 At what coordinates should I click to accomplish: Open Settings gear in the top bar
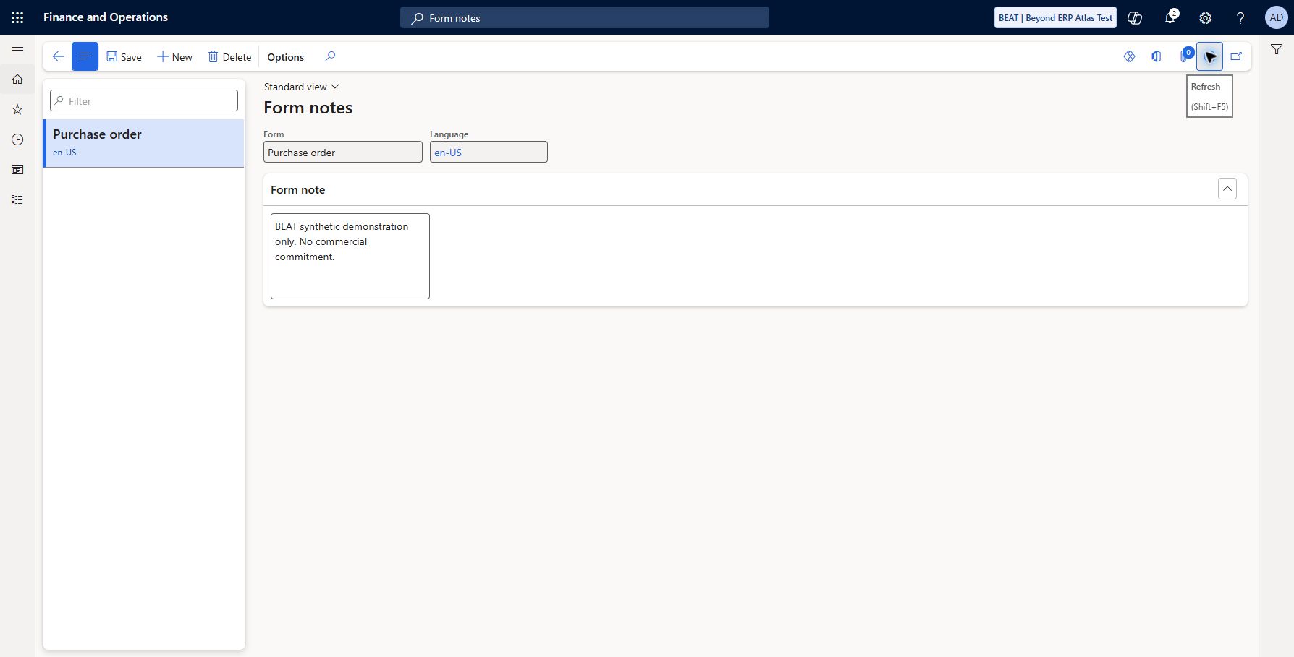pos(1206,17)
